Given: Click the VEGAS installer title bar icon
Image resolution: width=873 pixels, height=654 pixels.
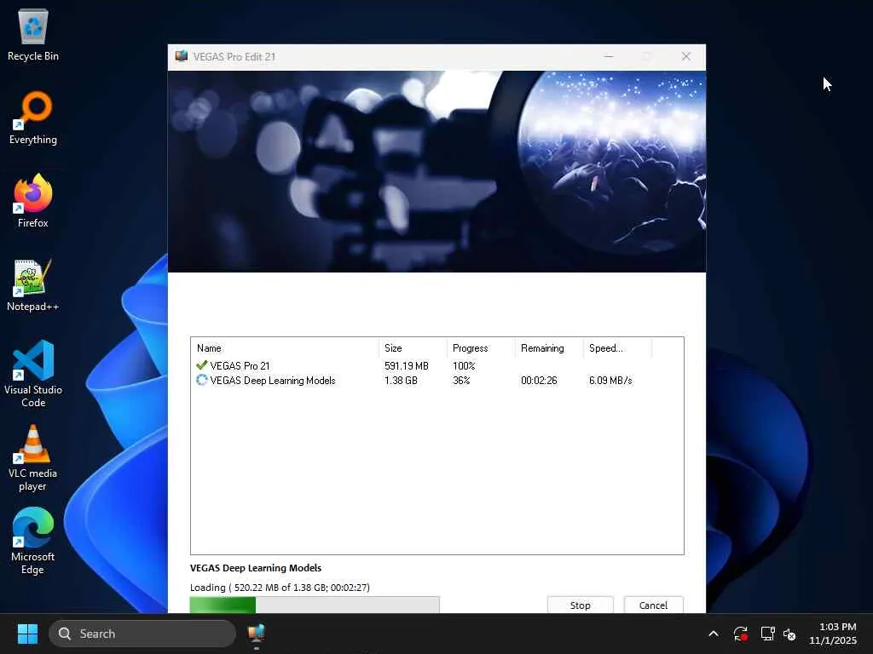Looking at the screenshot, I should click(x=181, y=56).
